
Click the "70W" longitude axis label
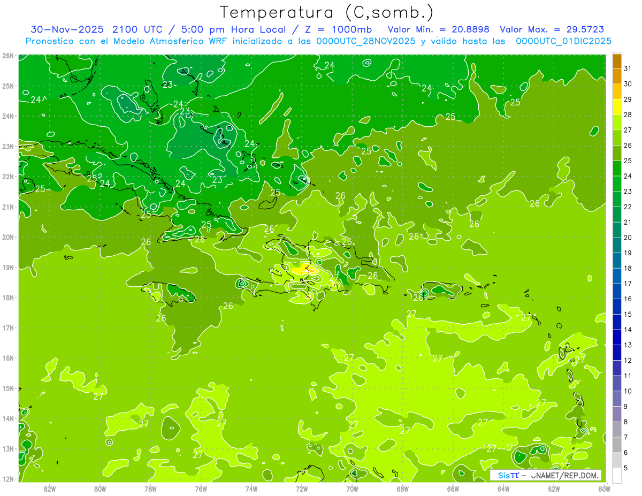coord(352,488)
